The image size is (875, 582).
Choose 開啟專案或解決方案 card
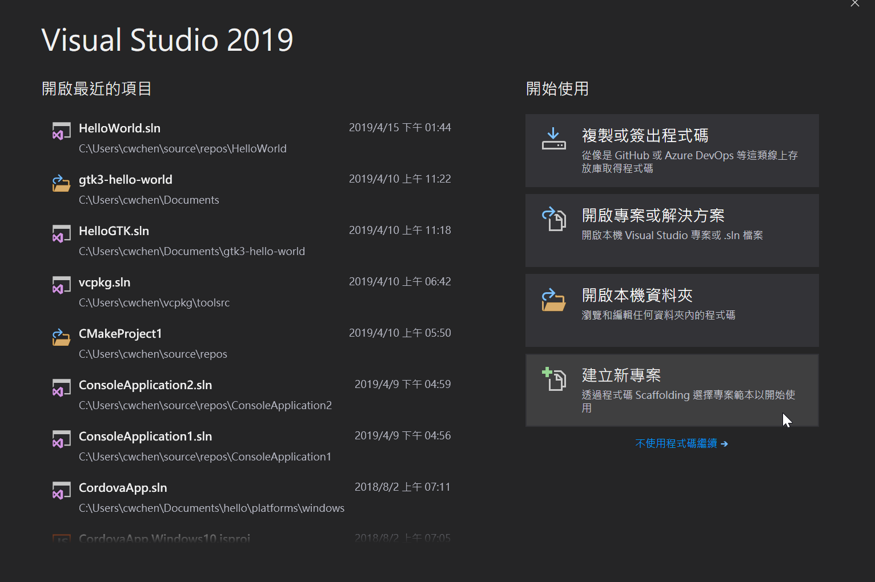coord(672,231)
